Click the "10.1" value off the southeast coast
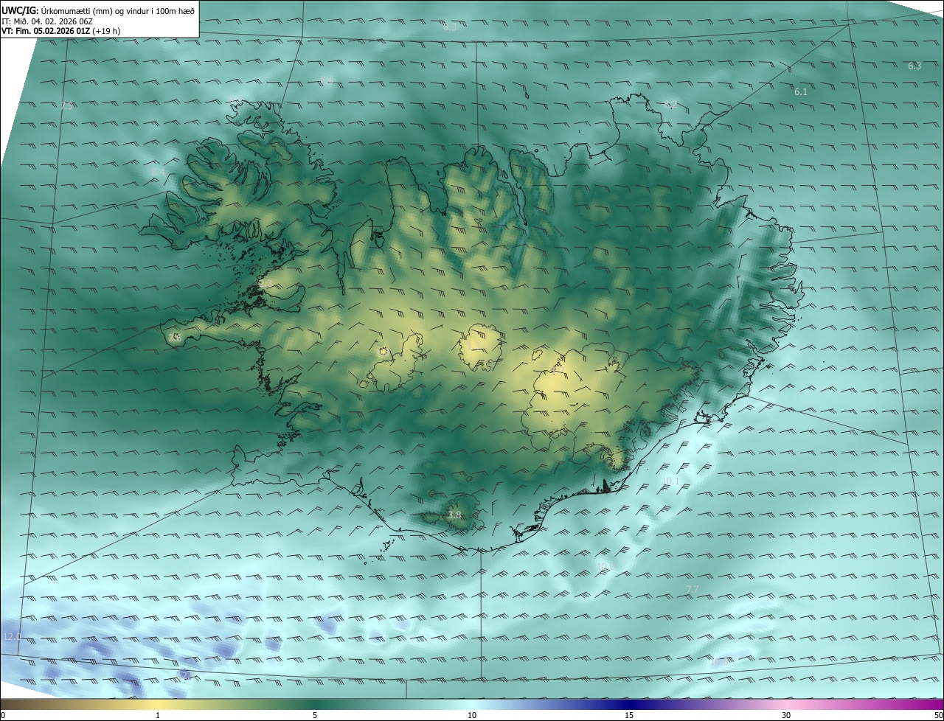The image size is (944, 721). (671, 481)
